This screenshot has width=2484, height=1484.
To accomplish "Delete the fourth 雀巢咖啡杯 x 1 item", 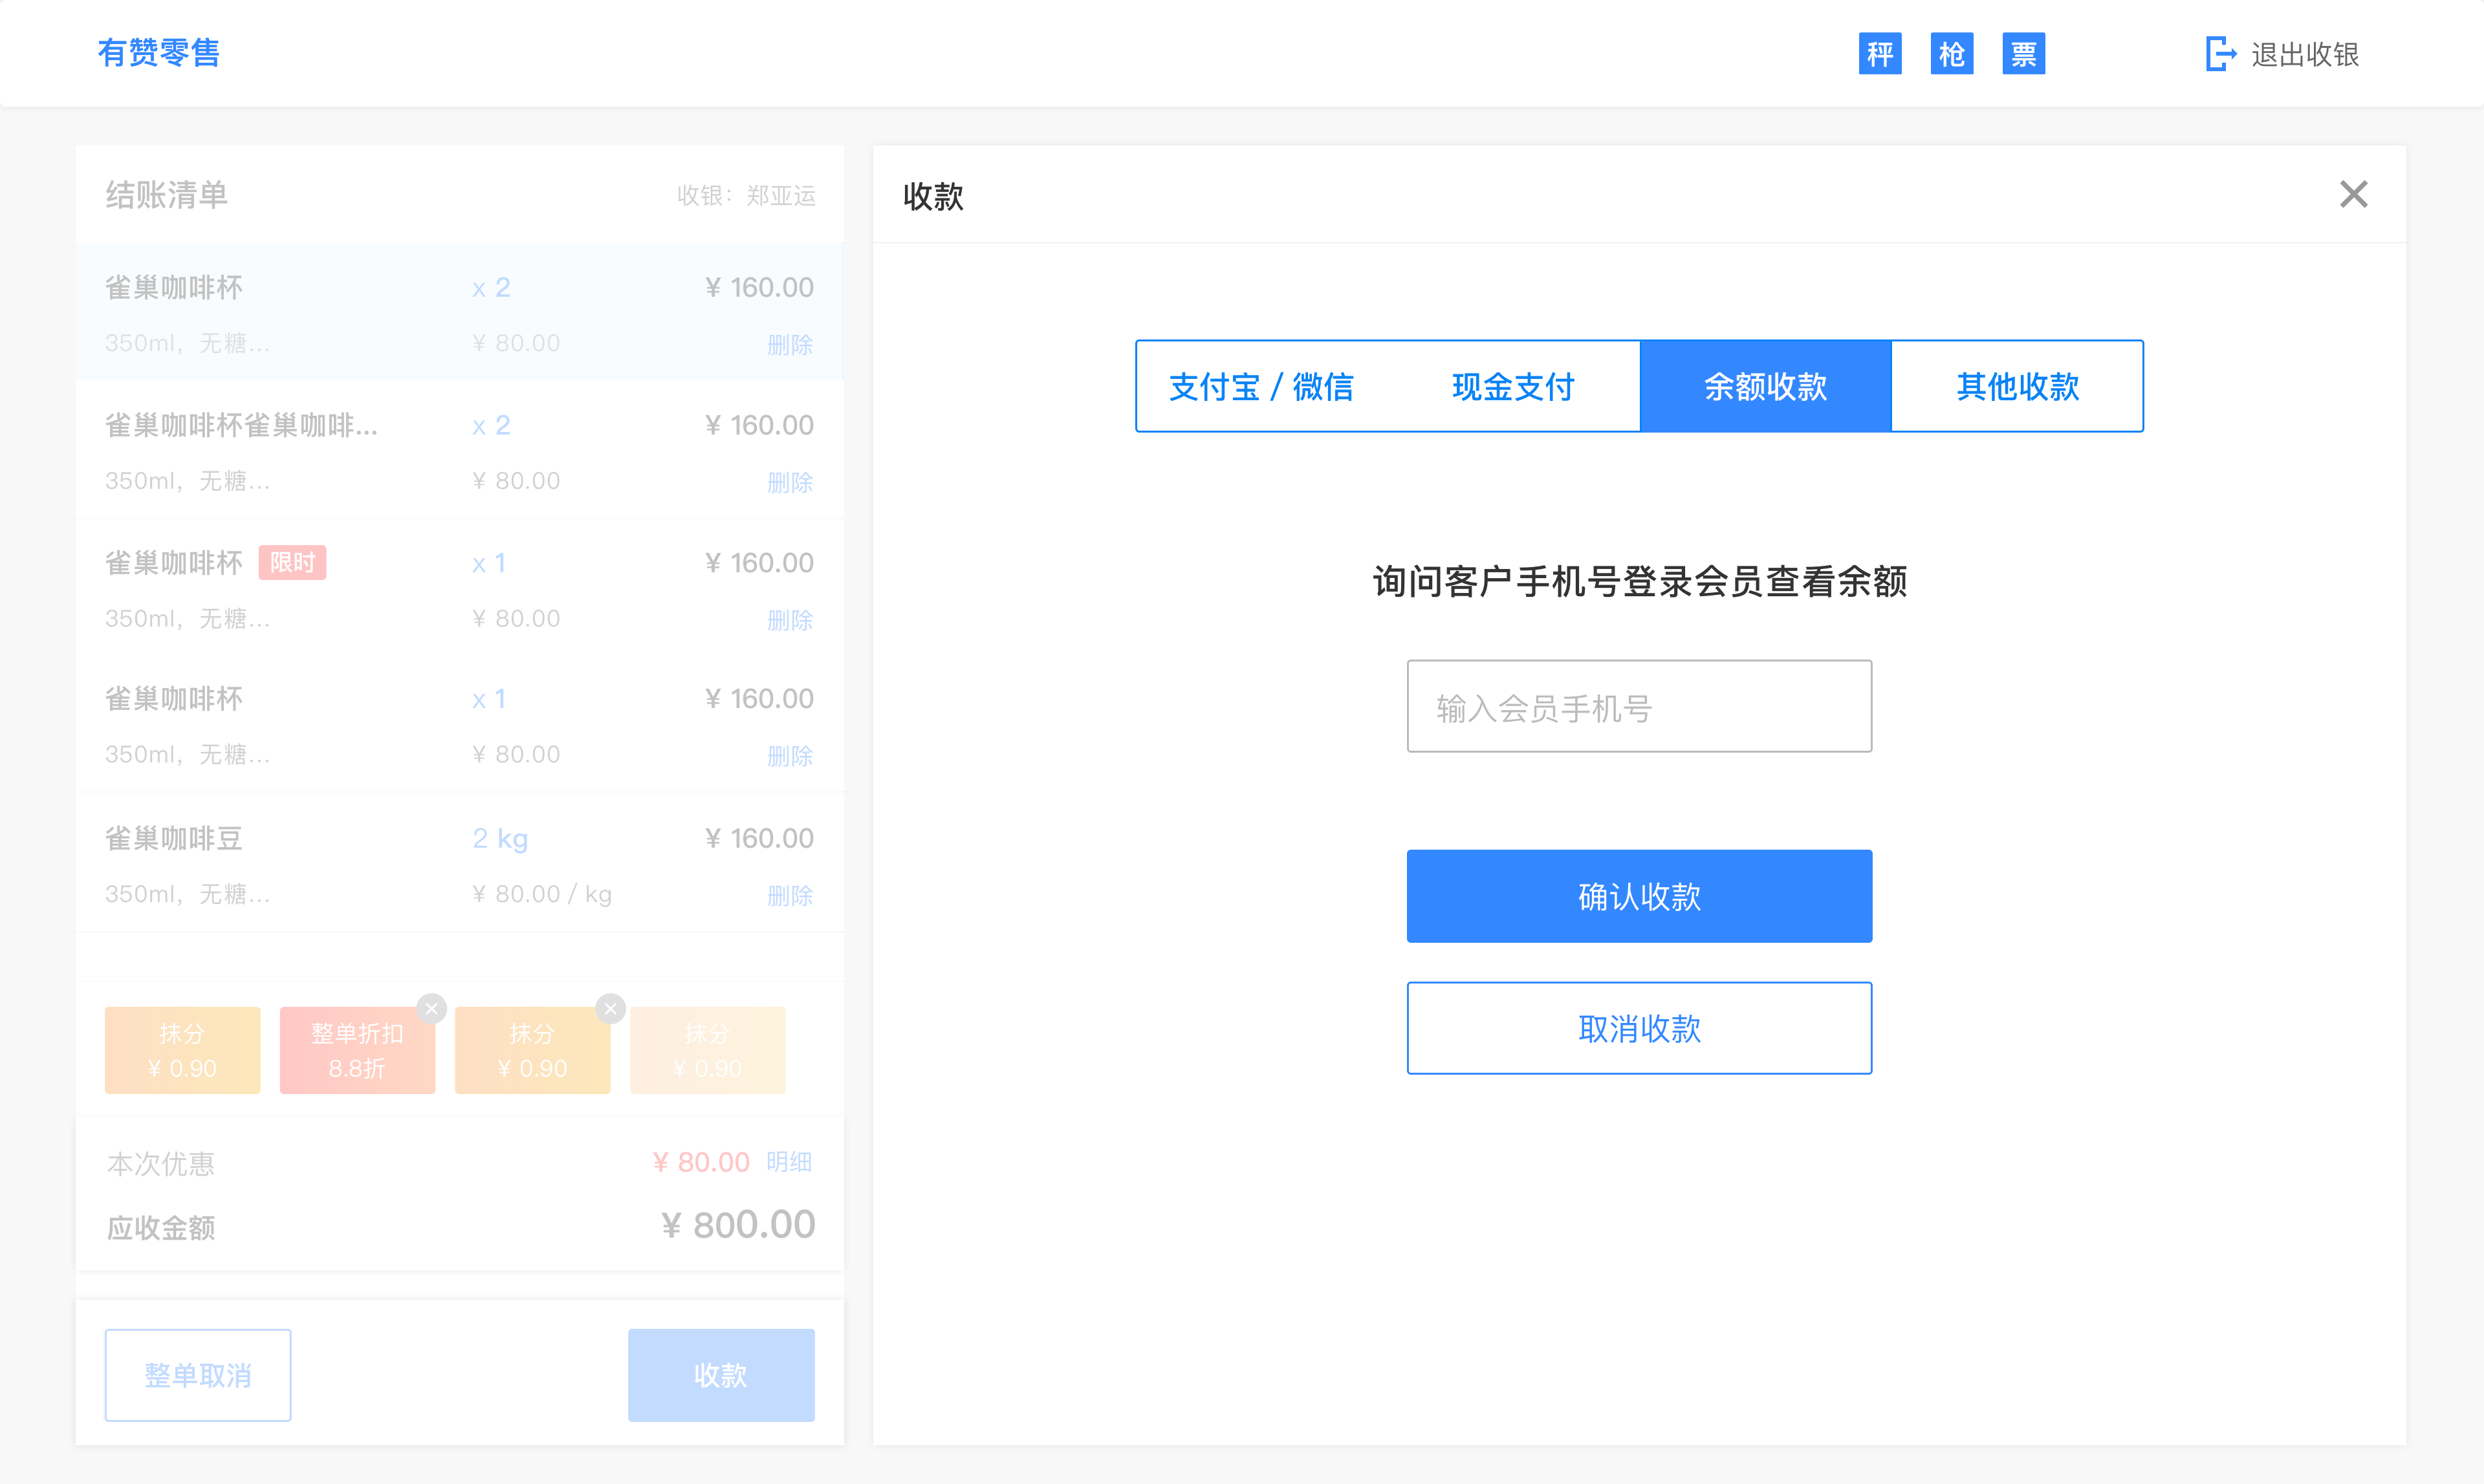I will [x=790, y=756].
